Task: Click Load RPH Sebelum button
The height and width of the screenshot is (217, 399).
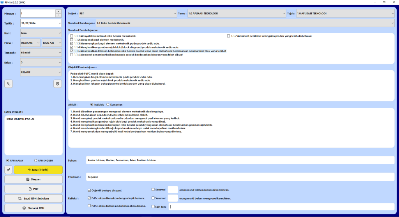Action: tap(34, 199)
